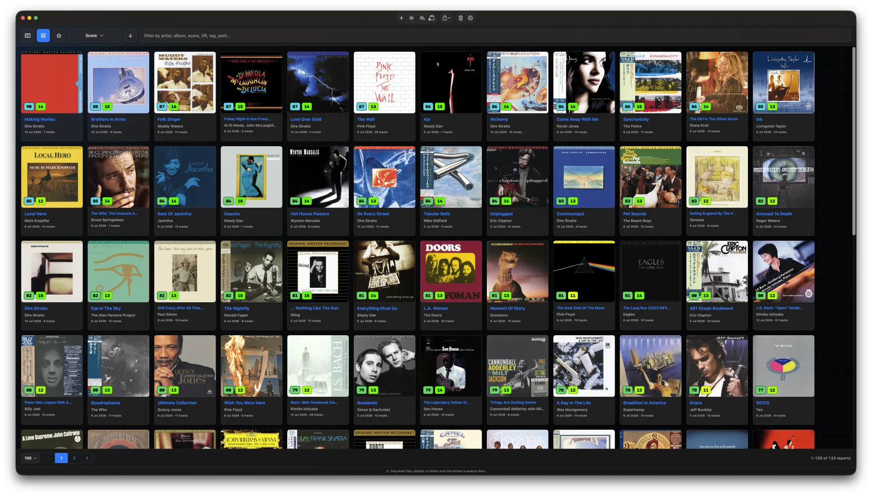The height and width of the screenshot is (496, 872).
Task: Open the 100 per-page dropdown
Action: 31,458
